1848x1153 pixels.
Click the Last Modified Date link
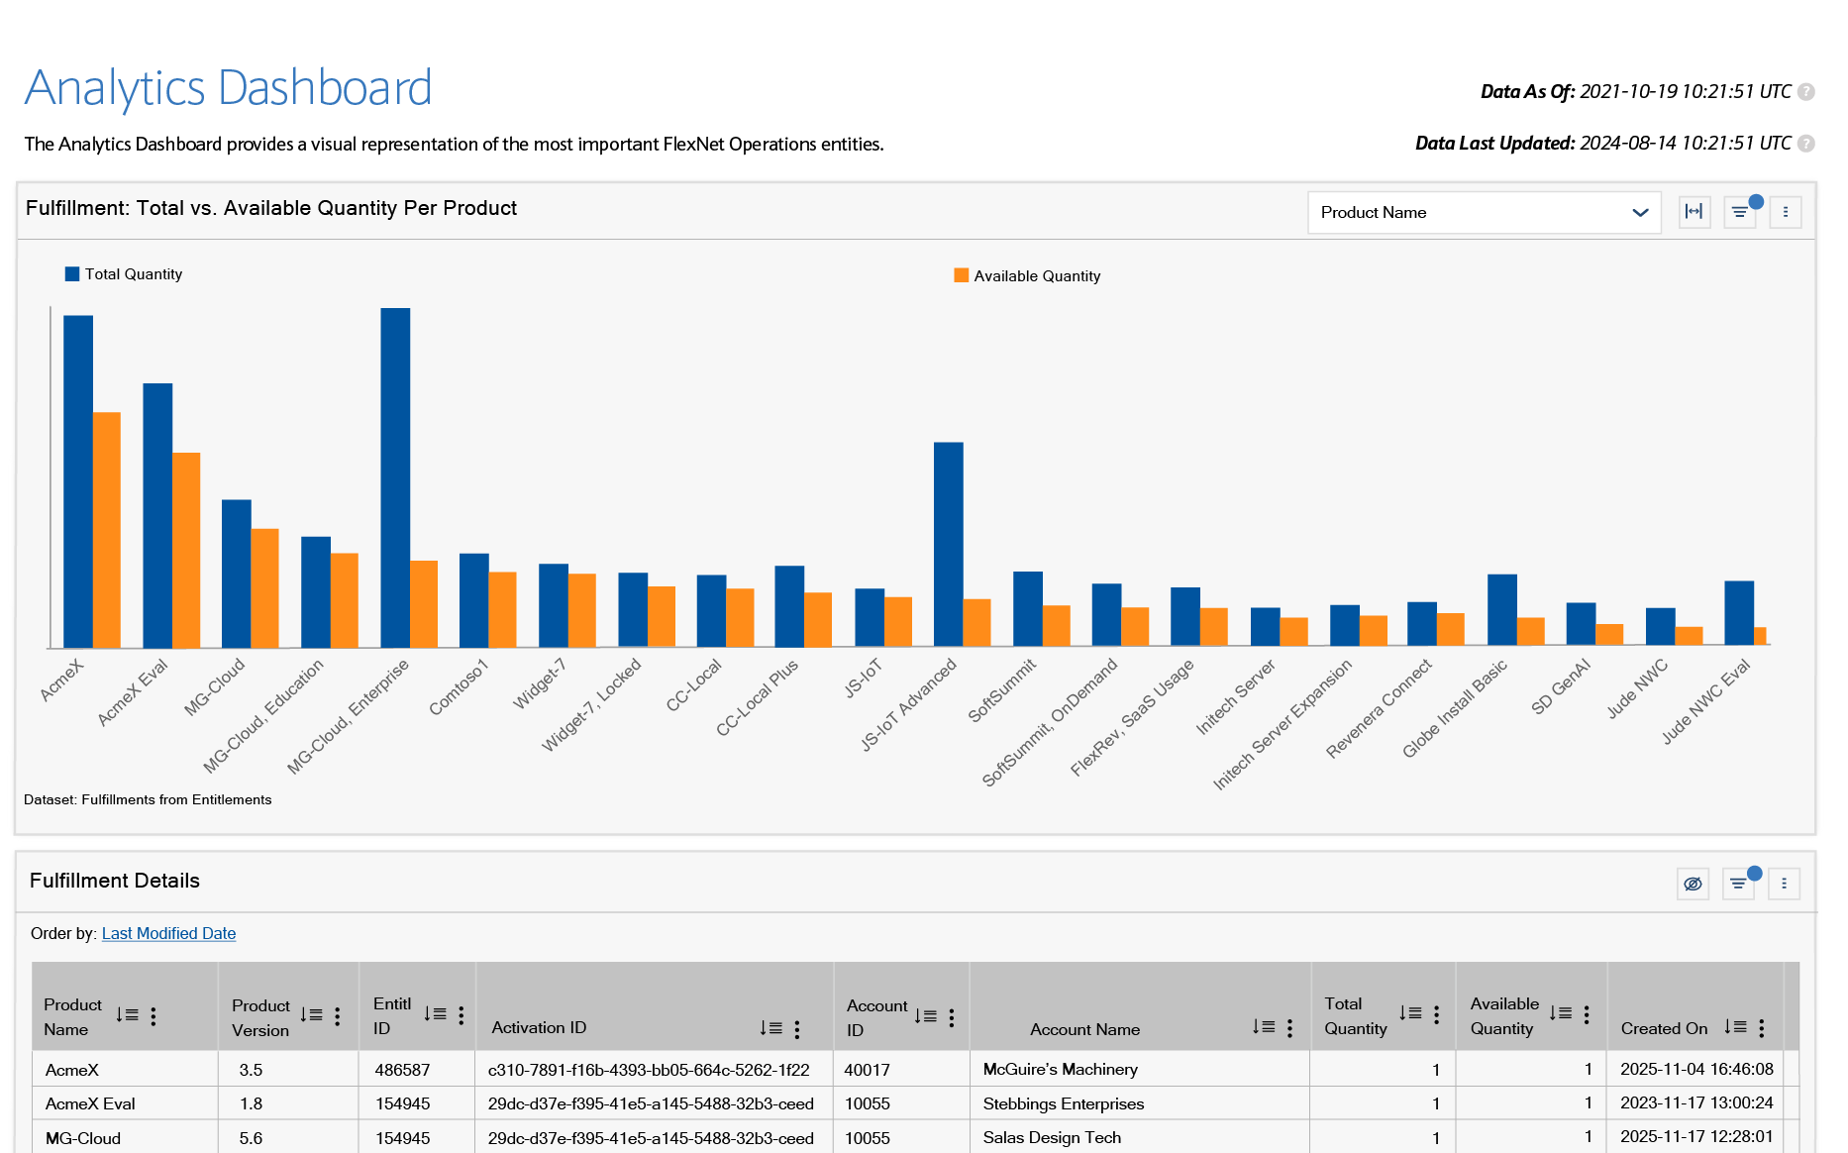tap(168, 933)
